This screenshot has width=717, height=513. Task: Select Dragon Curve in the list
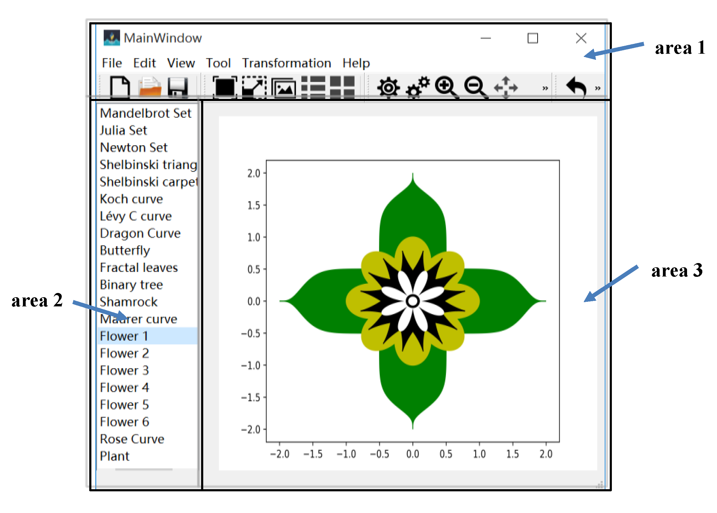click(140, 233)
